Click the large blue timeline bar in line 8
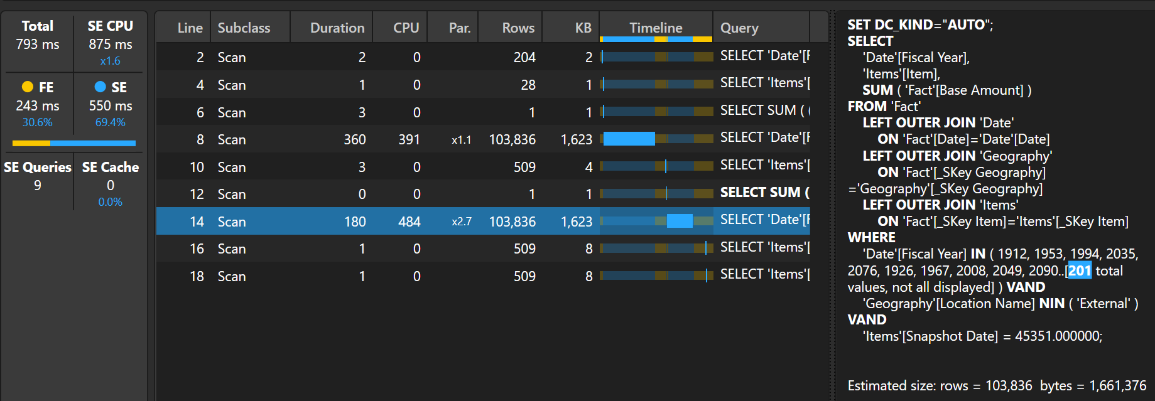The height and width of the screenshot is (401, 1155). pos(629,139)
